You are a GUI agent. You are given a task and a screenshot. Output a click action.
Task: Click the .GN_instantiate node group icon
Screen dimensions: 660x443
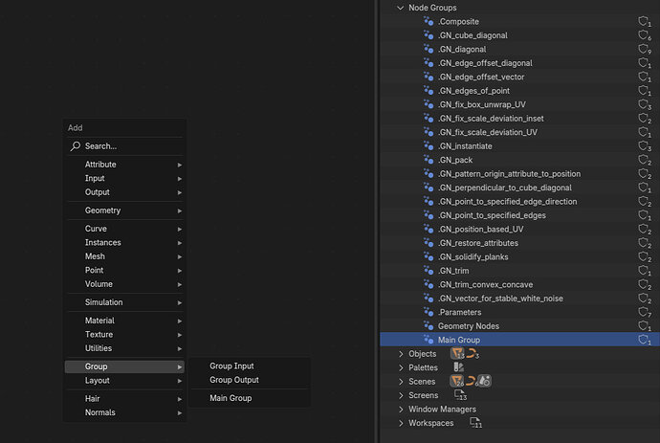[x=429, y=145]
